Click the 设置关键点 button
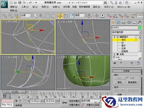Screen dimensions: 144x108 (74, 105)
